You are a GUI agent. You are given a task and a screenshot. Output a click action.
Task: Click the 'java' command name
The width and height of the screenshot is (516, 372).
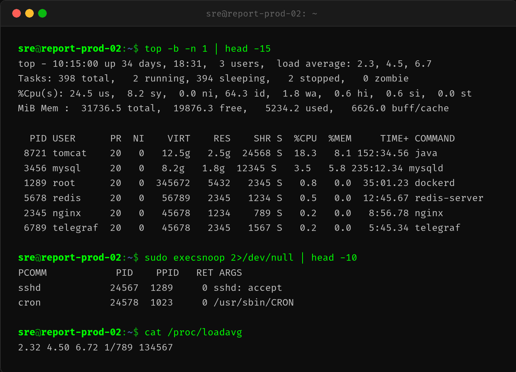pyautogui.click(x=426, y=154)
